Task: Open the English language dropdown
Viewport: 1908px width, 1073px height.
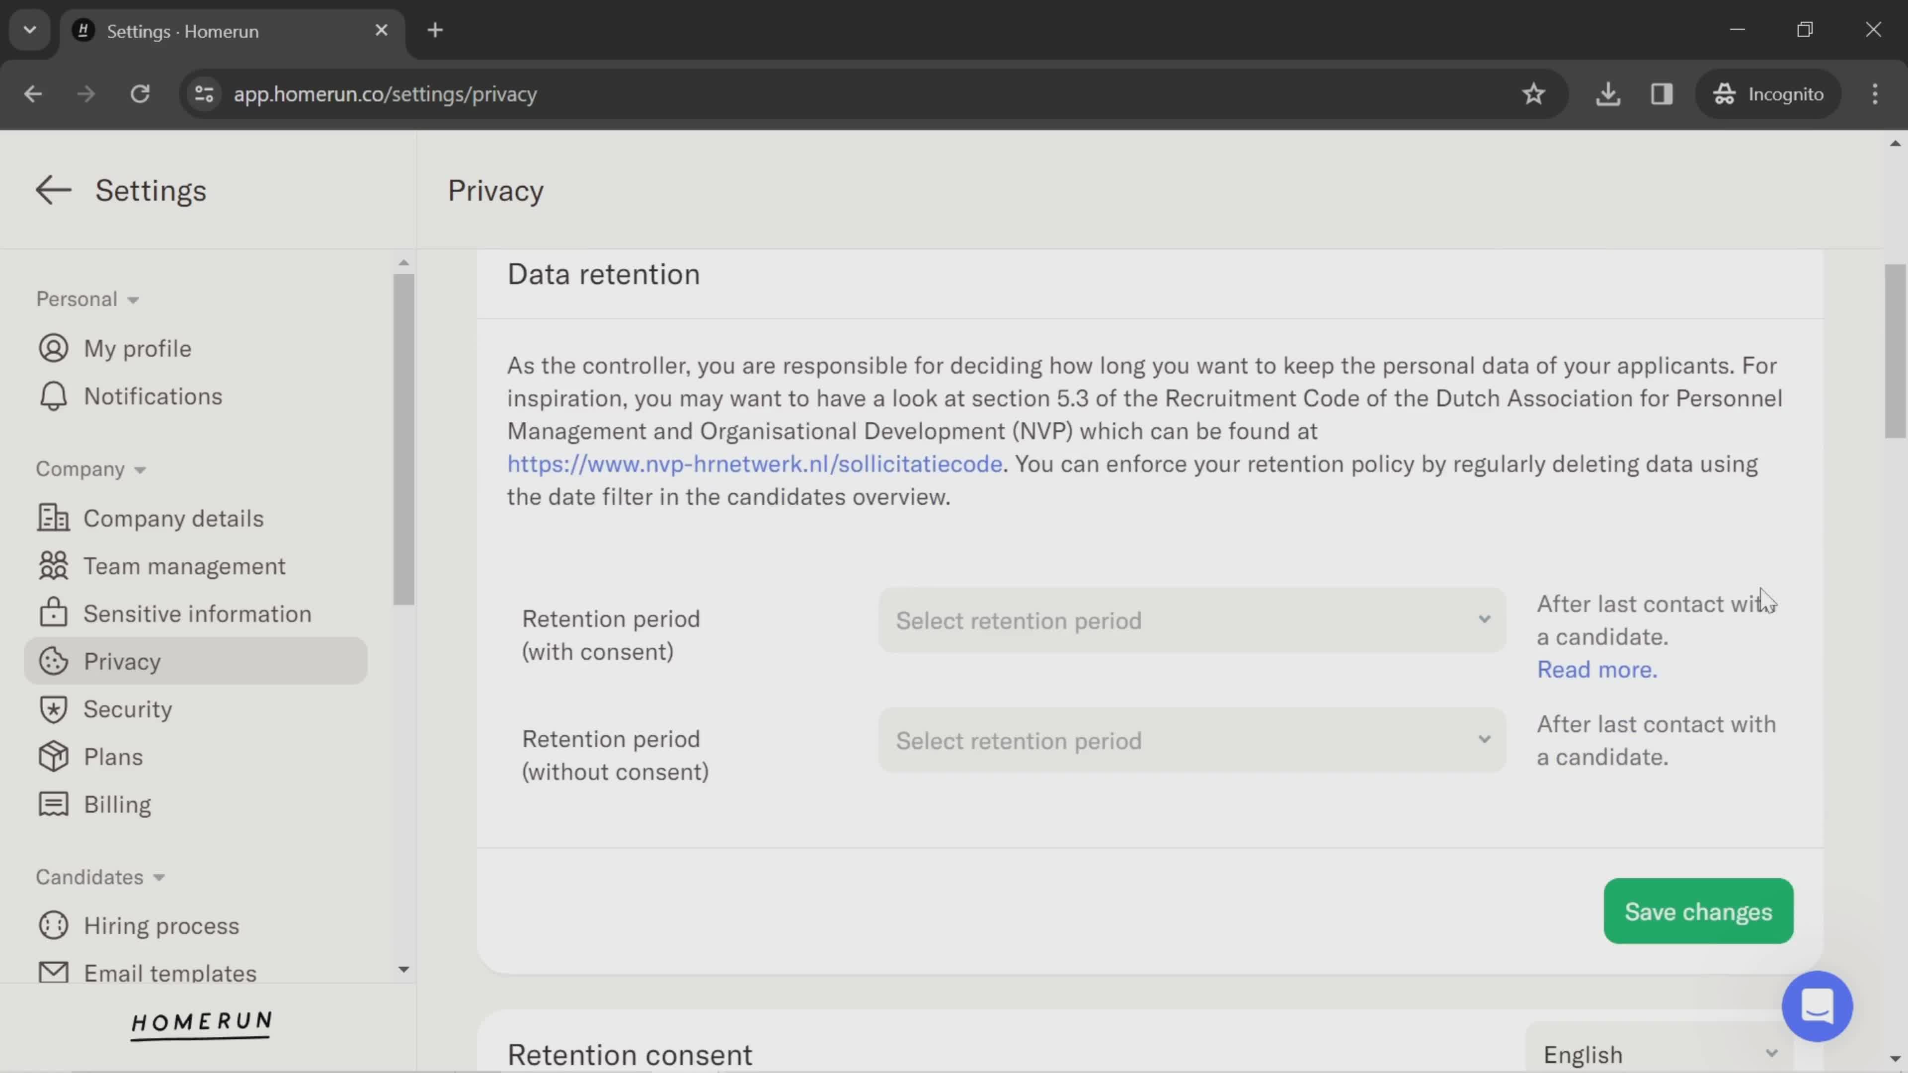Action: pos(1659,1053)
